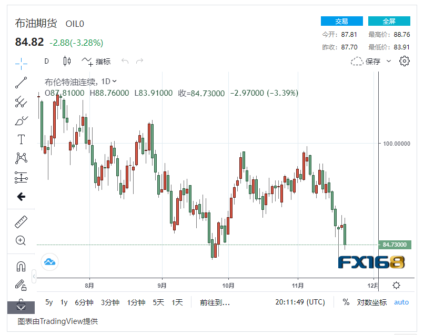This screenshot has width=424, height=335.
Task: Select the 5y time range
Action: [49, 302]
